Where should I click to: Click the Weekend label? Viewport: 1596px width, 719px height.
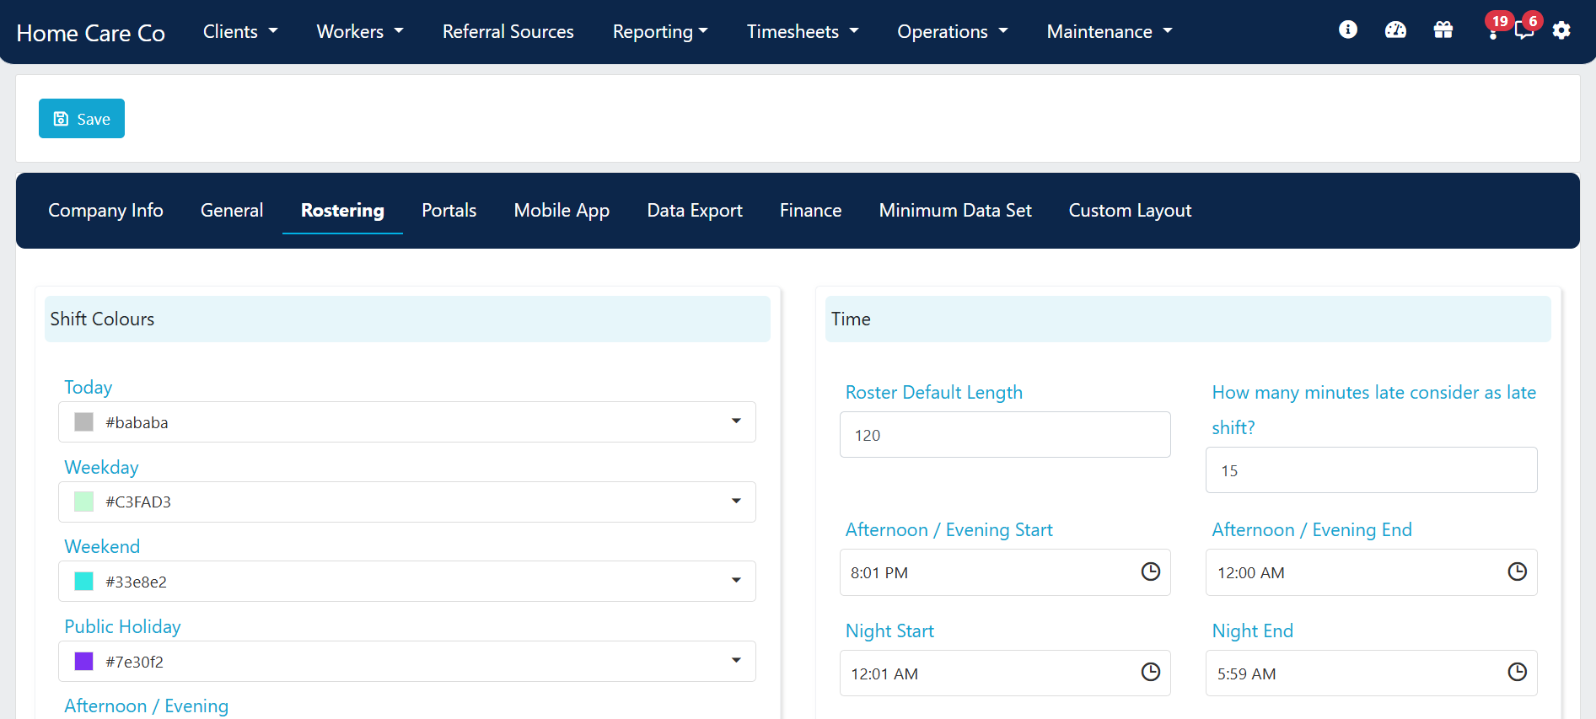(102, 546)
